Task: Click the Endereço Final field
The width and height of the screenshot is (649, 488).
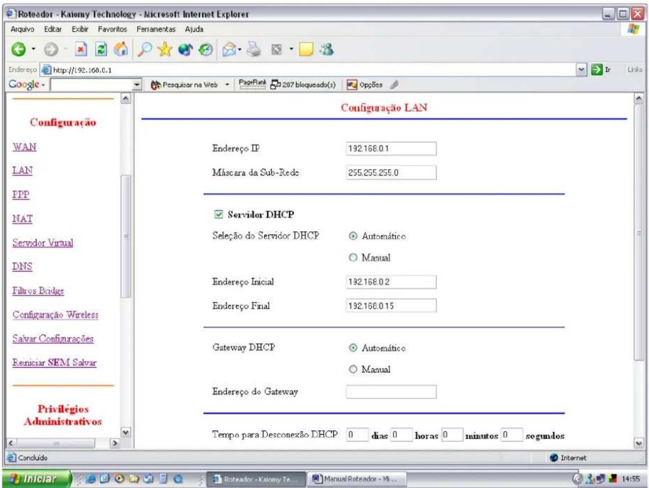Action: (391, 305)
